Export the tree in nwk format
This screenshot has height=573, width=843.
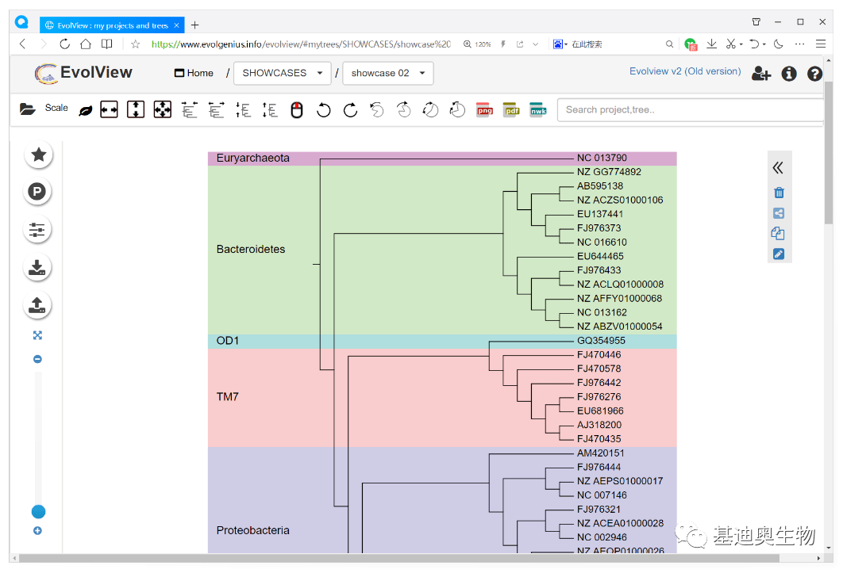pos(538,110)
